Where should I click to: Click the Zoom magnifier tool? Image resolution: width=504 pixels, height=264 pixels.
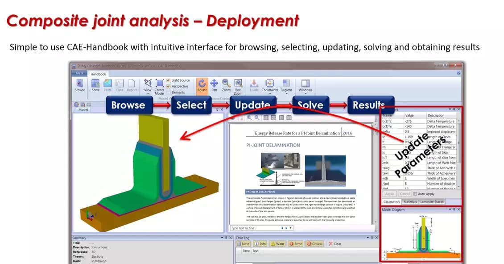click(226, 84)
